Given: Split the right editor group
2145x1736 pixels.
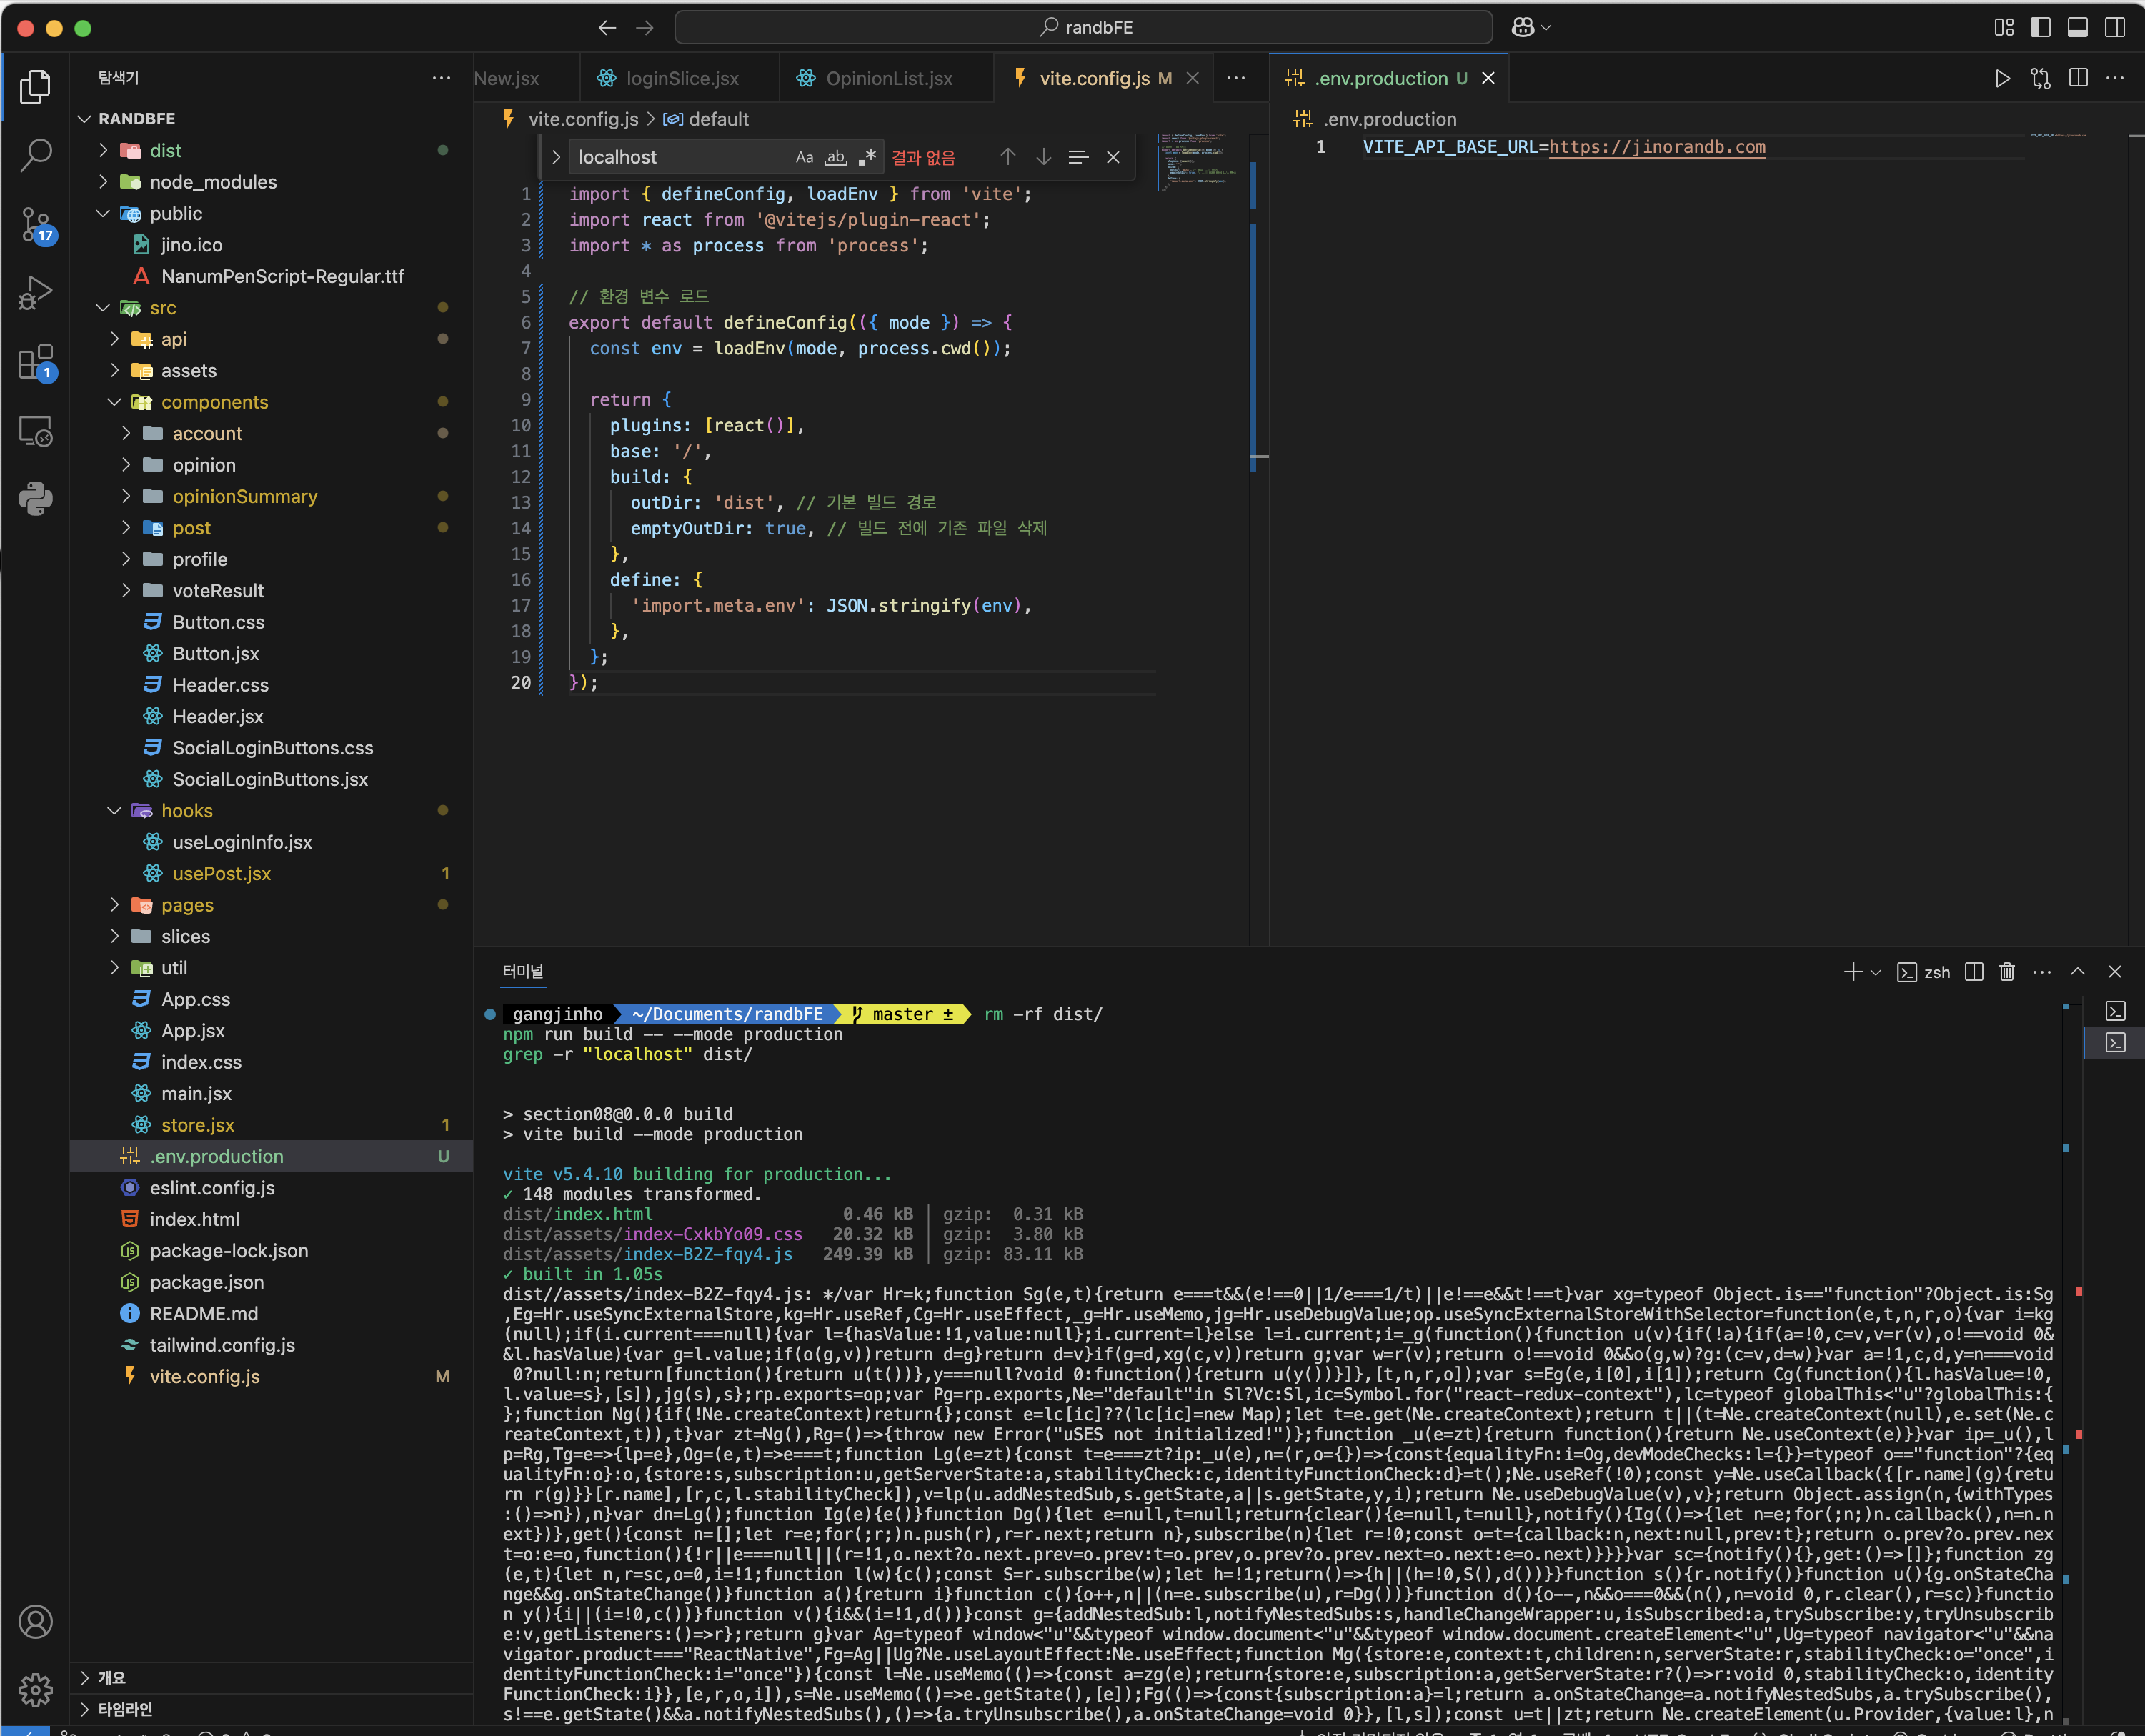Looking at the screenshot, I should click(2078, 78).
